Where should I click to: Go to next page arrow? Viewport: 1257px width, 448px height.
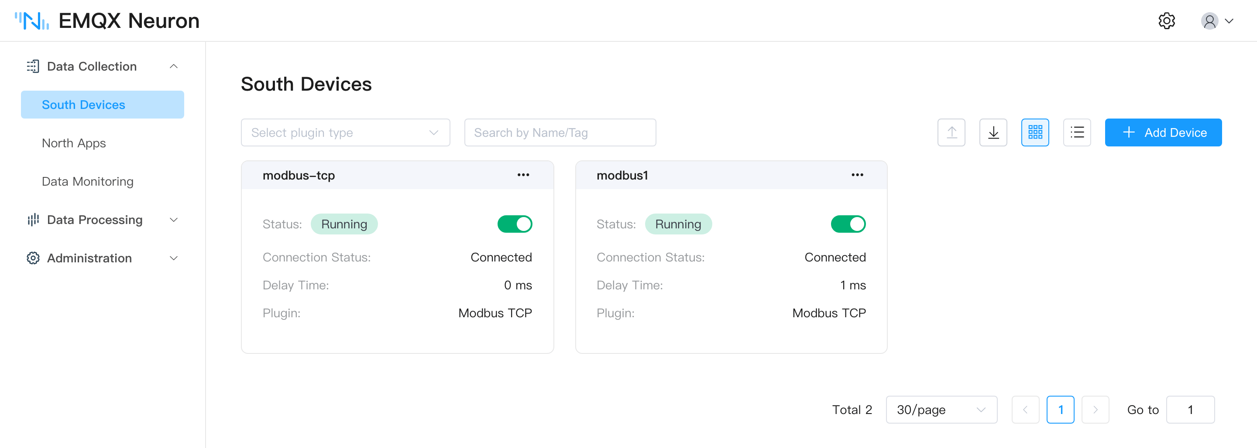coord(1096,410)
